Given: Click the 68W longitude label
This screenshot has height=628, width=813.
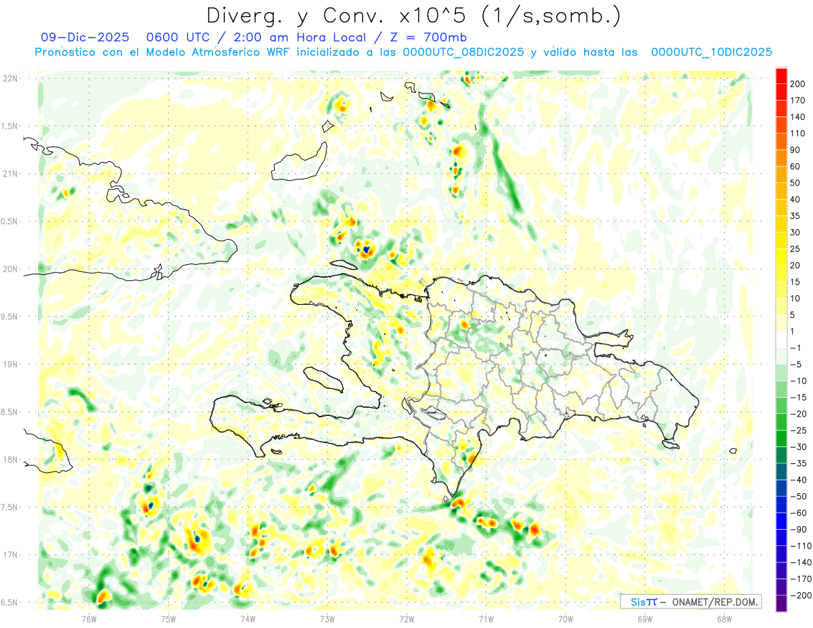Looking at the screenshot, I should coord(724,619).
